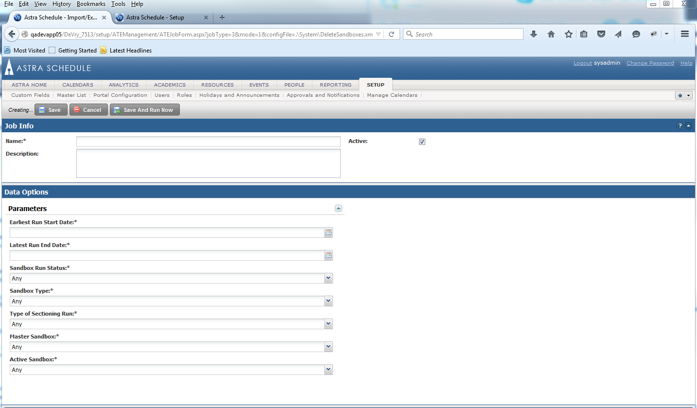Reload the page with the refresh icon
Screen dimensions: 697x408
pos(391,35)
